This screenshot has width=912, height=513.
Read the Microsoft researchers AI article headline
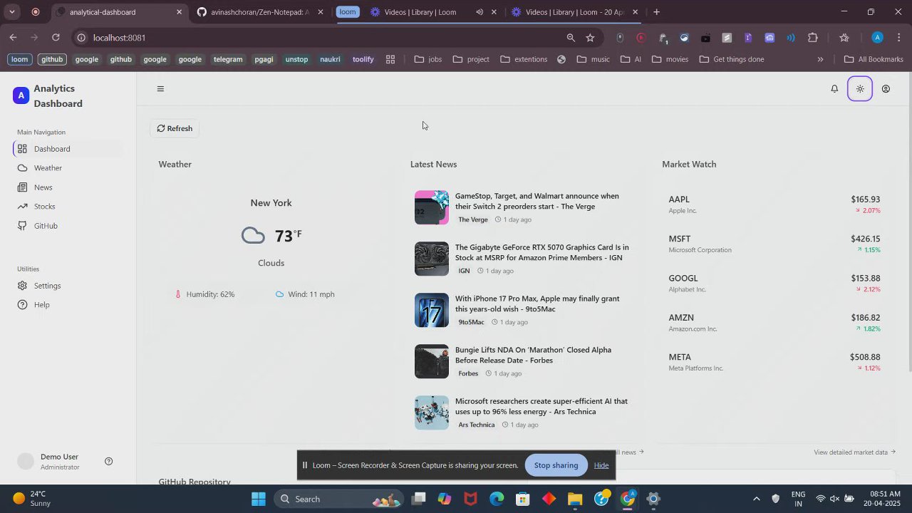tap(541, 406)
